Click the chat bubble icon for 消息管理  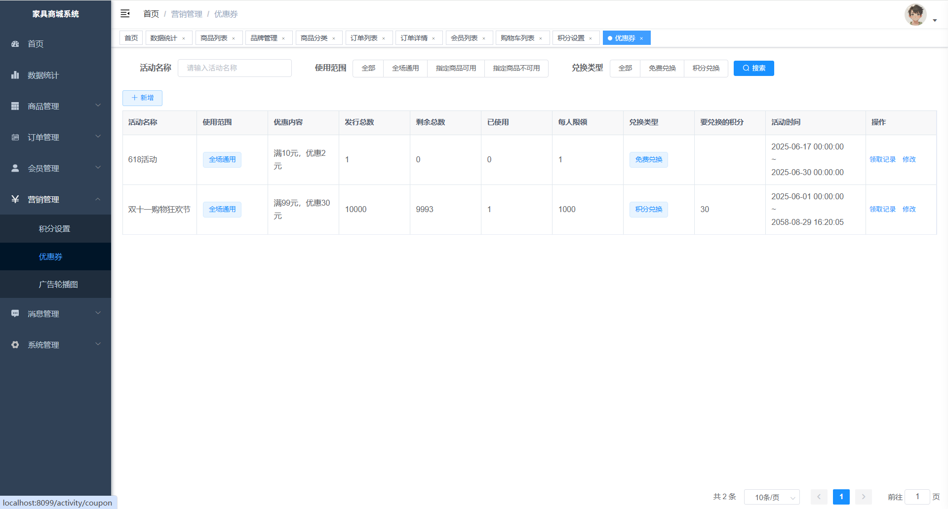pyautogui.click(x=15, y=314)
